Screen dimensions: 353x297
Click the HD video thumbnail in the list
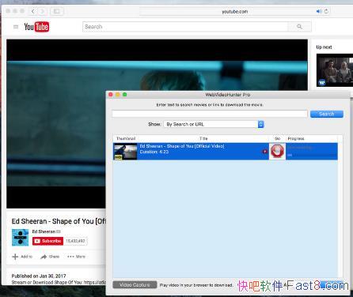125,152
